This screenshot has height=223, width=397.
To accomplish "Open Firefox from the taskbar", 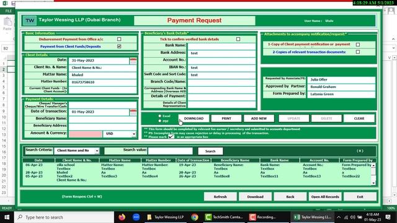I will [122, 217].
